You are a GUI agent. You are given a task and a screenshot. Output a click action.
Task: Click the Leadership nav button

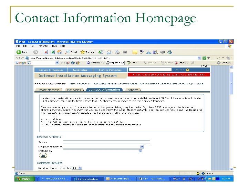pyautogui.click(x=80, y=70)
